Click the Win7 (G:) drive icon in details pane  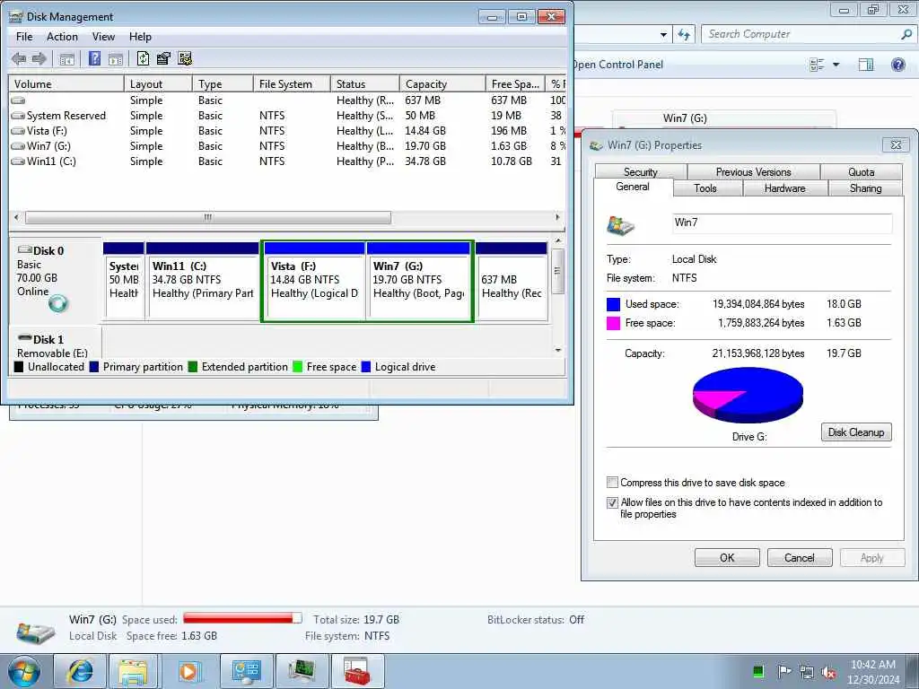coord(36,632)
